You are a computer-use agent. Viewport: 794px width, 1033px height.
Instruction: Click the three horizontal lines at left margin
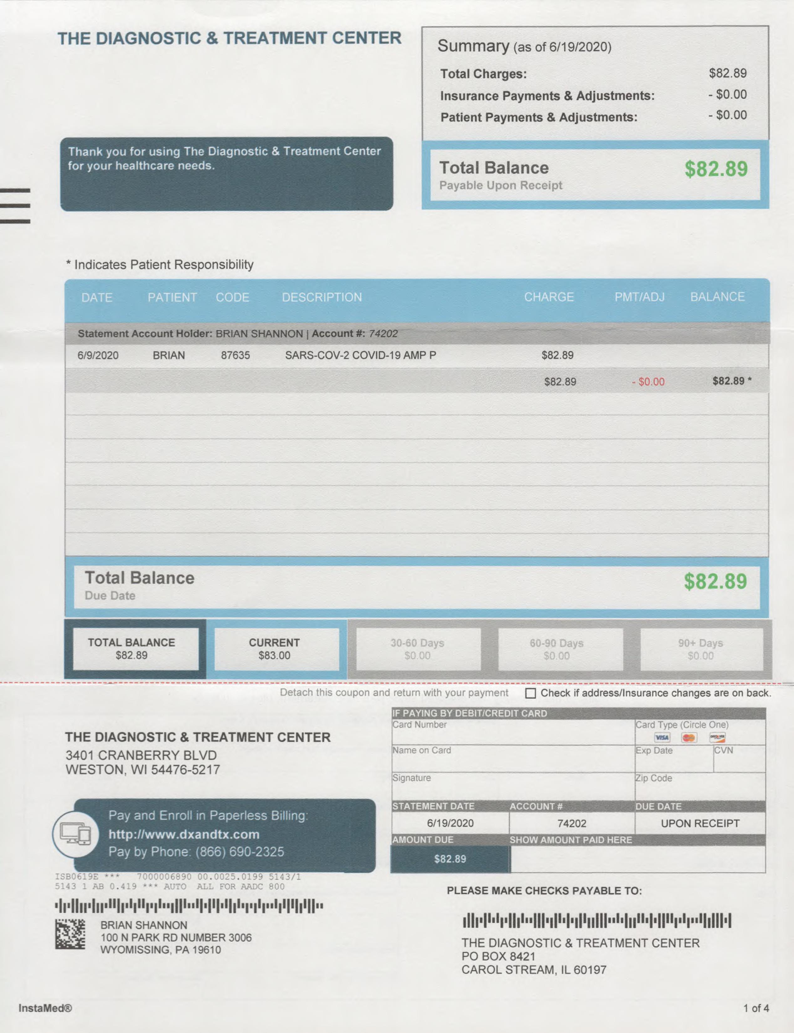15,205
